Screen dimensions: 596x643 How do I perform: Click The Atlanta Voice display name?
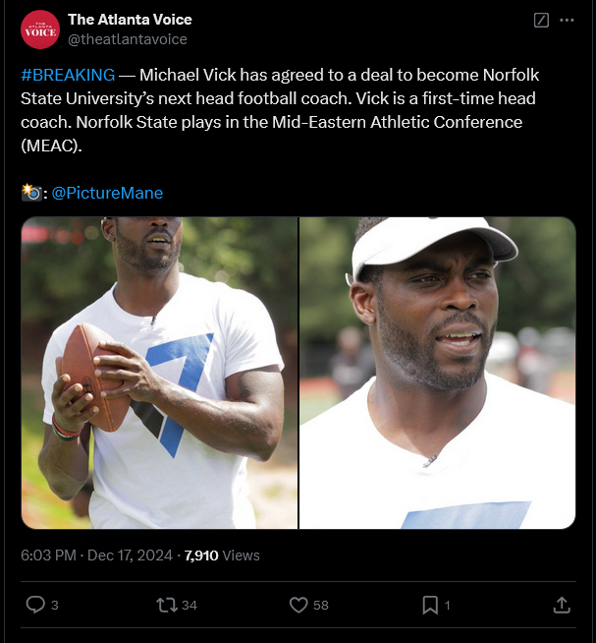tap(130, 20)
